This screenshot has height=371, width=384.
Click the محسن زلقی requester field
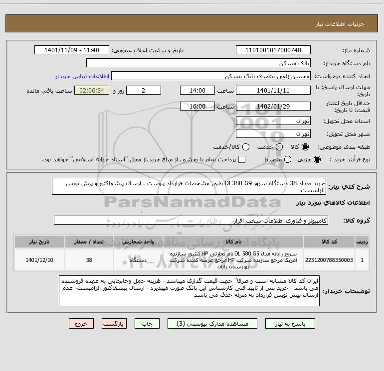211,76
